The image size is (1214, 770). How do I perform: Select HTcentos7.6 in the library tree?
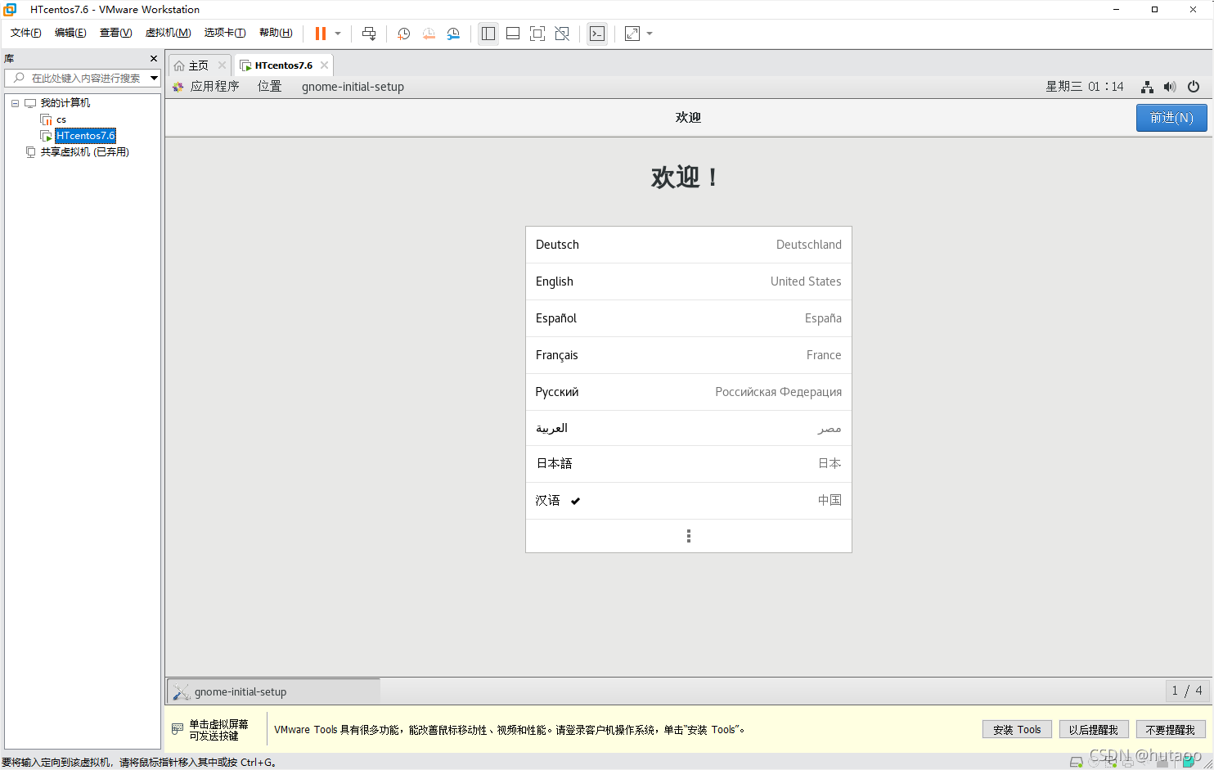coord(86,136)
